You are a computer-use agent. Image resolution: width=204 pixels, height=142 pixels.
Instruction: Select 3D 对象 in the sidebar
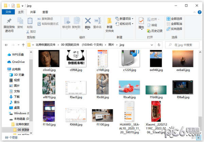17,75
